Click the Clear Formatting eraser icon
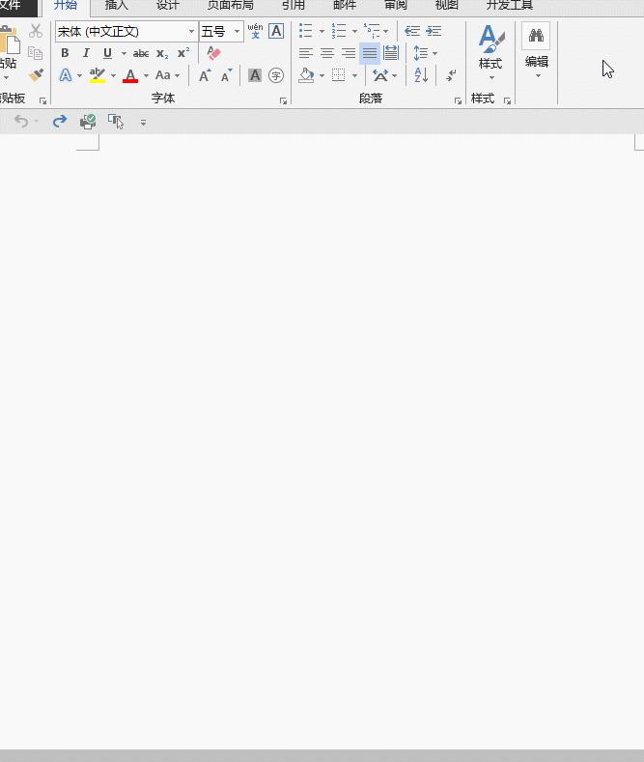 (x=214, y=53)
